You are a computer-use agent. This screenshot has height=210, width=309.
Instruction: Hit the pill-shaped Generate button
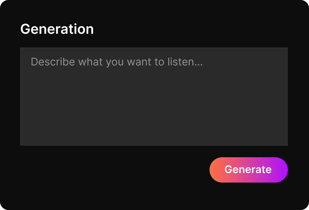click(248, 170)
